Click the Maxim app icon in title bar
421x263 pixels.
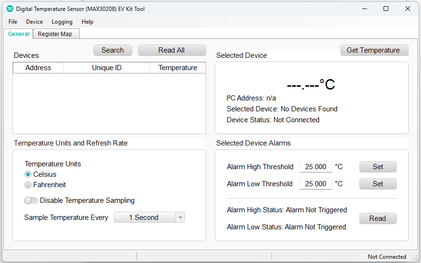click(10, 9)
